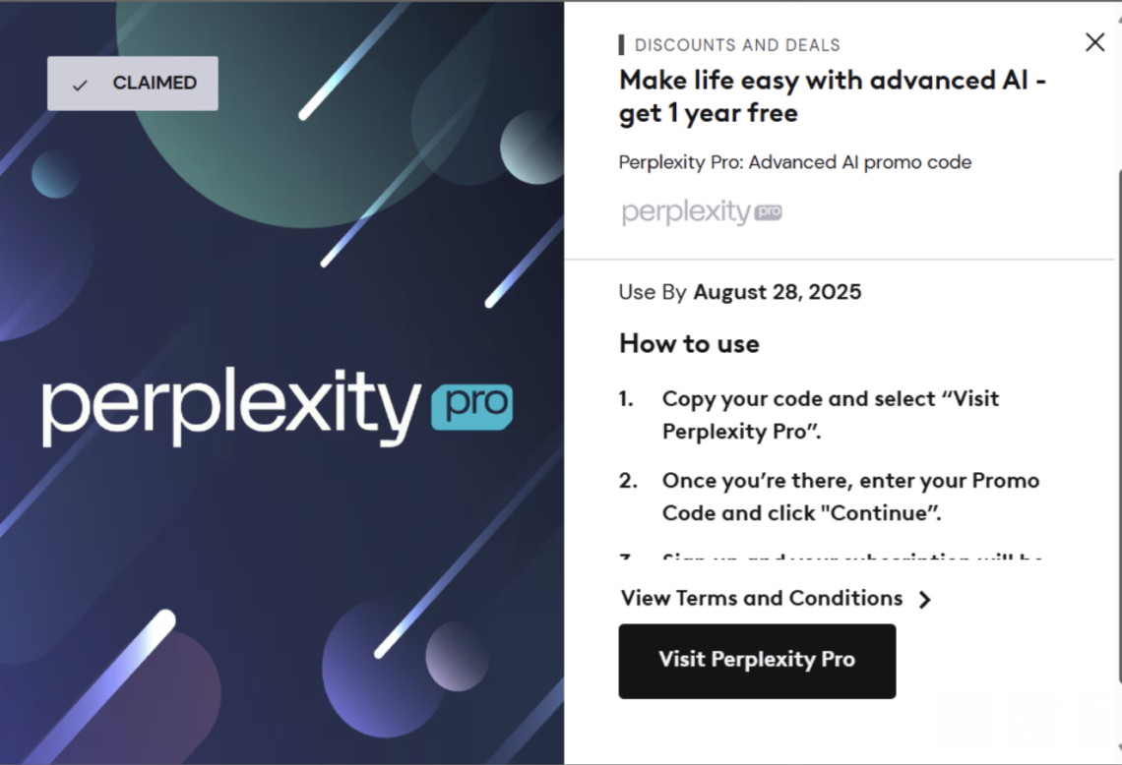Click step 2 'enter your Promo Code' instruction
The image size is (1122, 765).
849,497
